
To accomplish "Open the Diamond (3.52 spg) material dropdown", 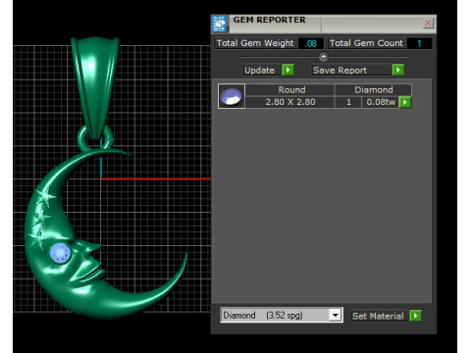I will point(335,316).
